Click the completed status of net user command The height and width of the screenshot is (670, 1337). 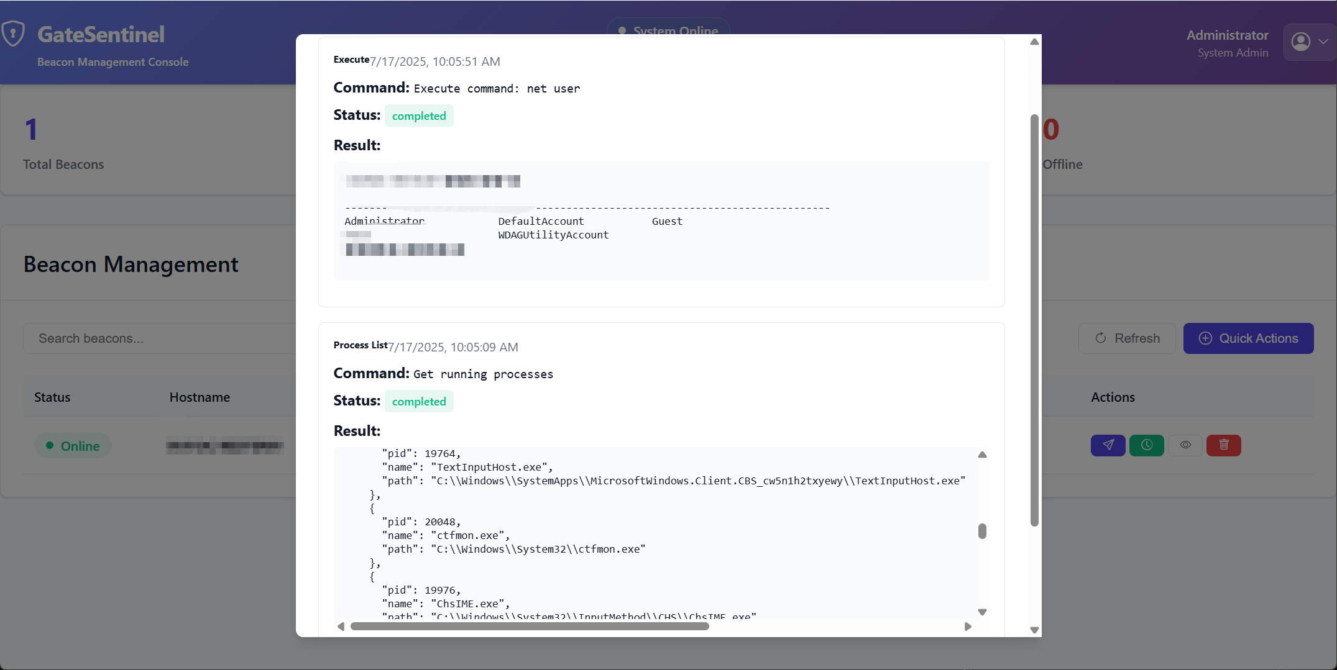(419, 116)
